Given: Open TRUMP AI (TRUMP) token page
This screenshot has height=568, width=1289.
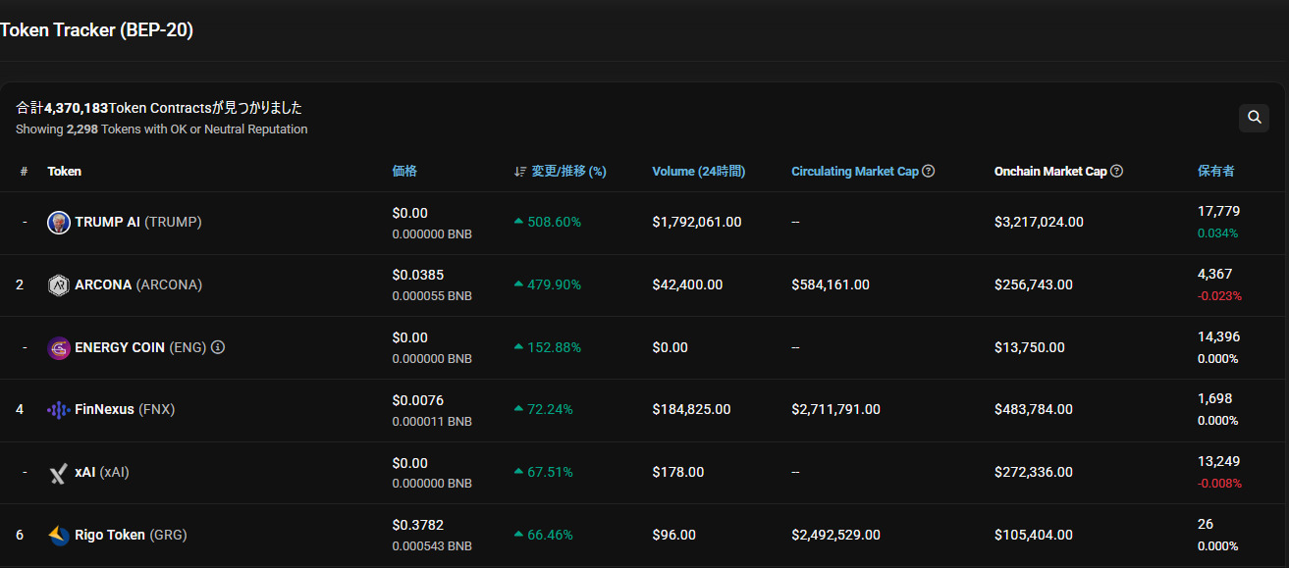Looking at the screenshot, I should coord(137,223).
